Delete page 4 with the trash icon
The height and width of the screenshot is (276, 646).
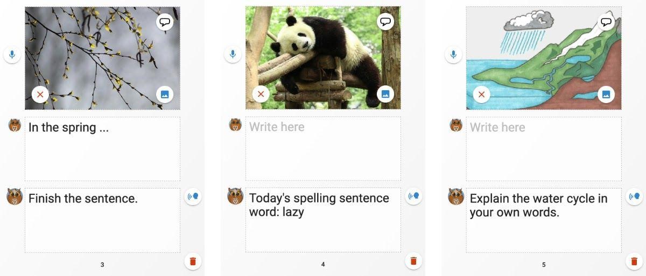pyautogui.click(x=414, y=262)
